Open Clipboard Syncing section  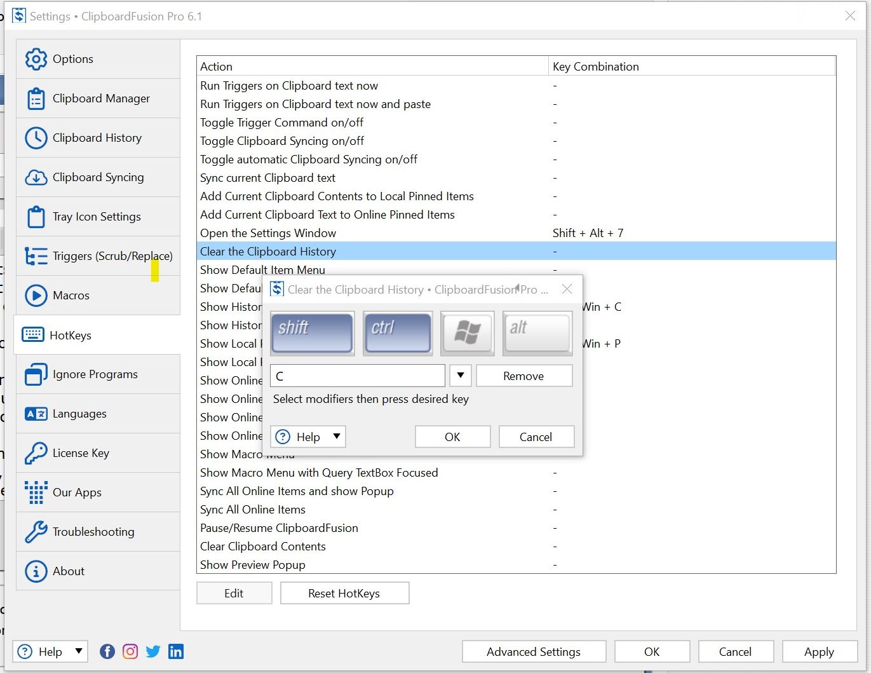coord(98,177)
